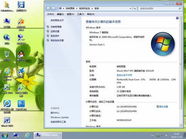The width and height of the screenshot is (186, 139).
Task: Open the Recycle Bin desktop icon
Action: 7,56
